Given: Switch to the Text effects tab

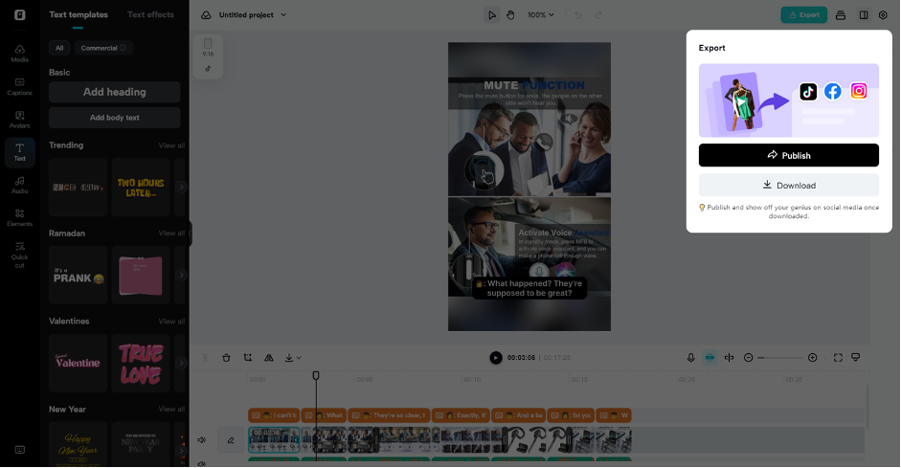Looking at the screenshot, I should (150, 14).
